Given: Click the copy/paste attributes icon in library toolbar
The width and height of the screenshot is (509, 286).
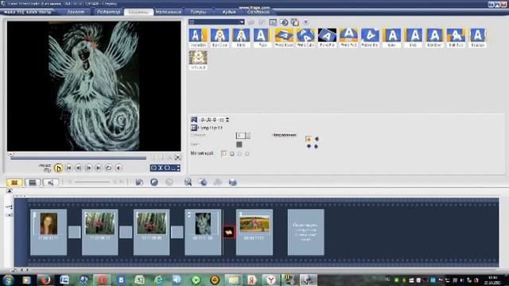Looking at the screenshot, I should (x=295, y=22).
